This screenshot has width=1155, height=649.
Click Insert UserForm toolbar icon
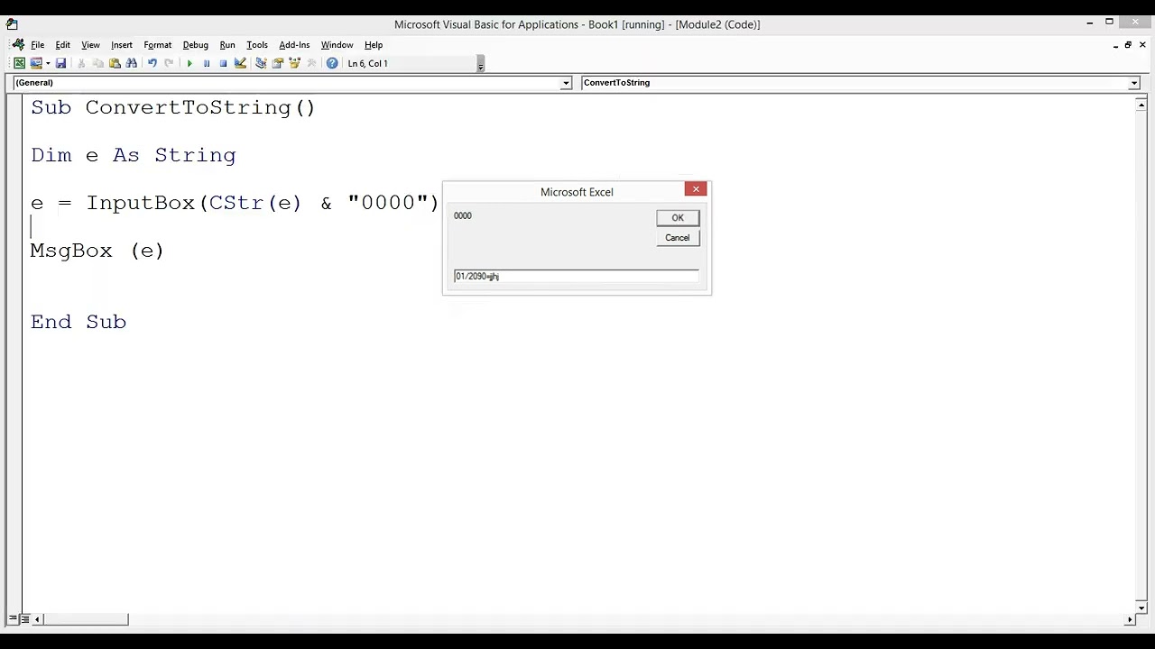tap(36, 63)
